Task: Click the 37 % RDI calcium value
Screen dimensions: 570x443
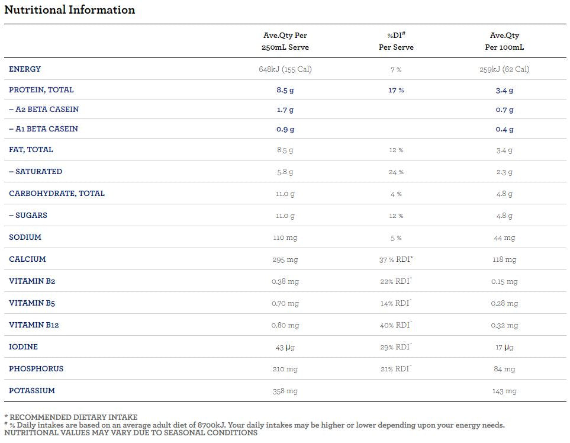Action: click(x=396, y=259)
